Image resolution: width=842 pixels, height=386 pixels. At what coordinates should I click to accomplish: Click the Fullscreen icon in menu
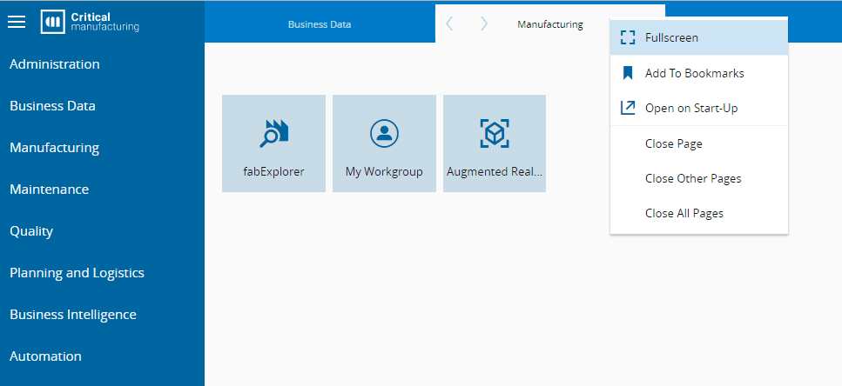[628, 37]
